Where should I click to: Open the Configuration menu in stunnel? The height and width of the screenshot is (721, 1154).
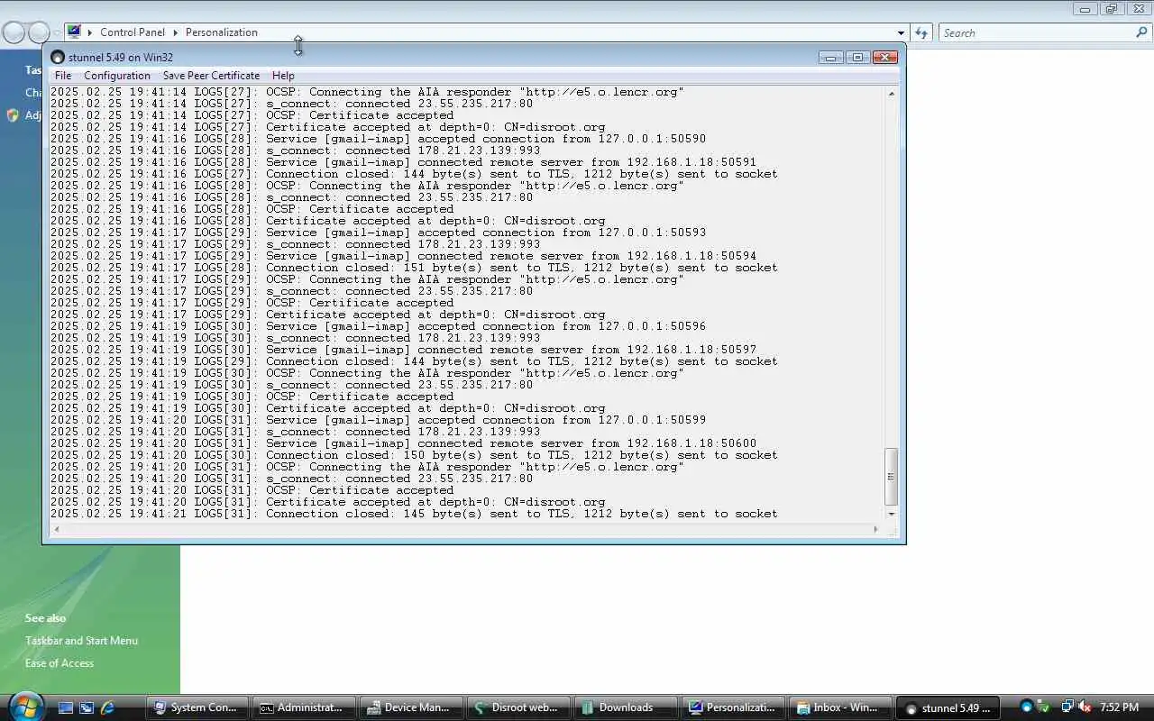[x=117, y=76]
